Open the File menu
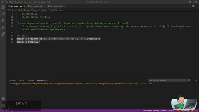Screen dimensions: 199x112 point(7,2)
